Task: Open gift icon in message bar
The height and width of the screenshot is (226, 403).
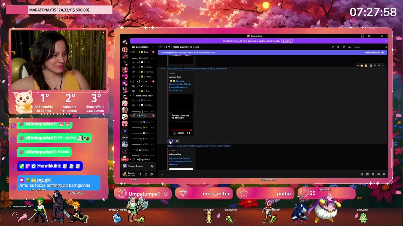Action: pos(362,174)
